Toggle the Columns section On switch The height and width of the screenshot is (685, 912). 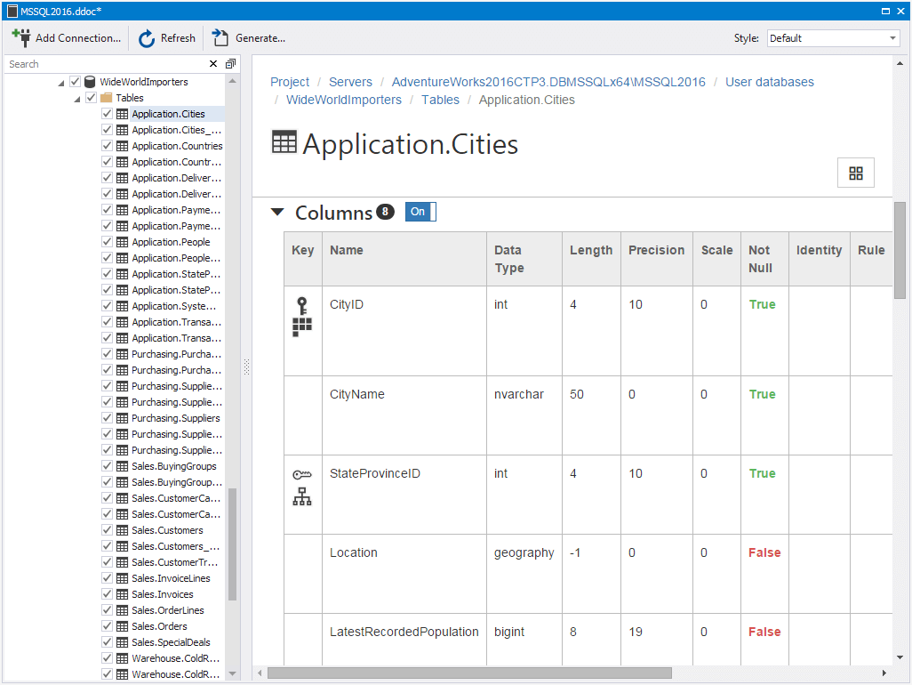[419, 212]
